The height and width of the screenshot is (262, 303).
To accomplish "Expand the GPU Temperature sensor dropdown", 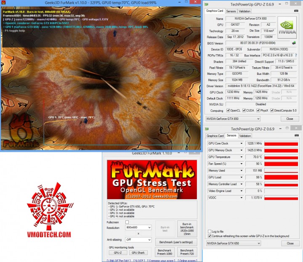I will [242, 157].
